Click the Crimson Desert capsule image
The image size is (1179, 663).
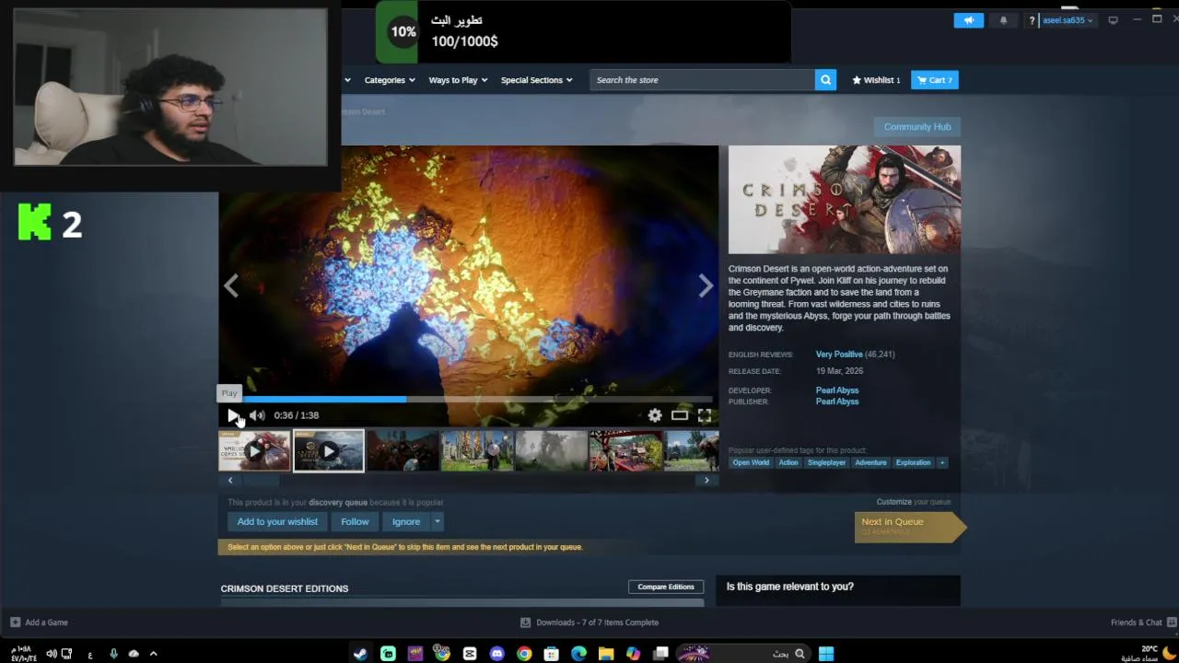click(845, 200)
